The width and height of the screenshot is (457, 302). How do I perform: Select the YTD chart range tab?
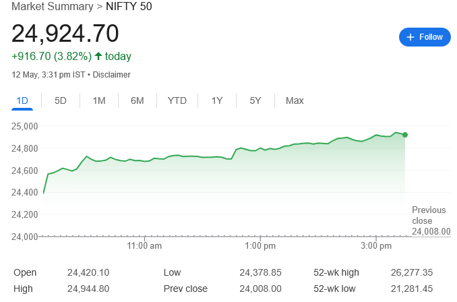[177, 100]
